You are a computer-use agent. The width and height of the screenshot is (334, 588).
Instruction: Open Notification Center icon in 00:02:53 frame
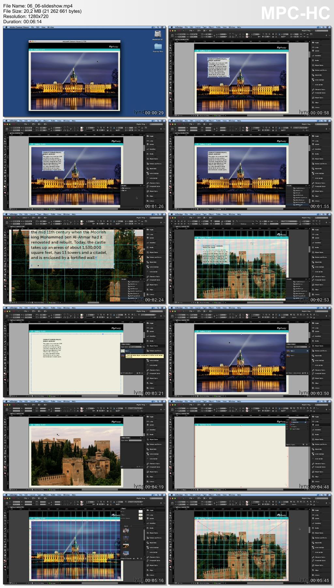[327, 214]
